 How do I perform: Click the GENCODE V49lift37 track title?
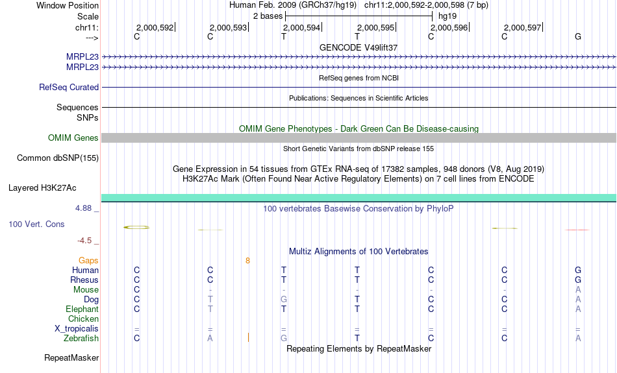point(359,47)
